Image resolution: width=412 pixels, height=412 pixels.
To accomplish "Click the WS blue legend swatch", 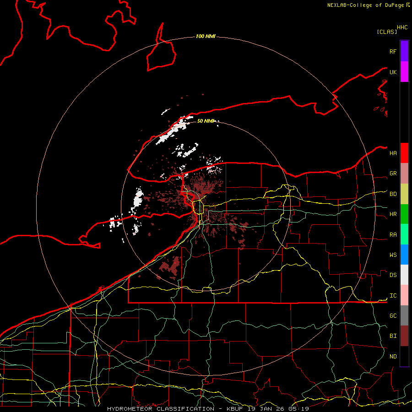I will (404, 255).
